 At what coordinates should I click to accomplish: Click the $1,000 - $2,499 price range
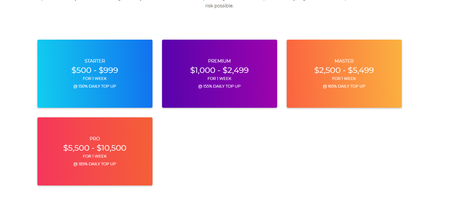tap(219, 70)
